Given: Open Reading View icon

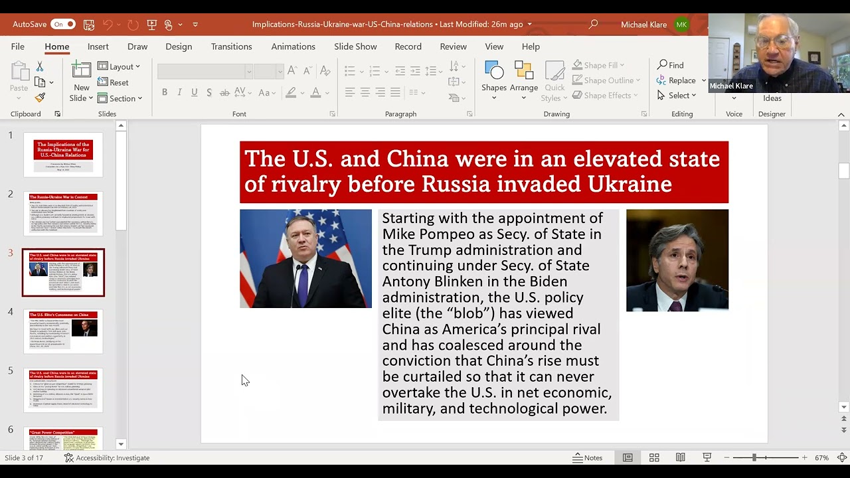Looking at the screenshot, I should tap(681, 457).
